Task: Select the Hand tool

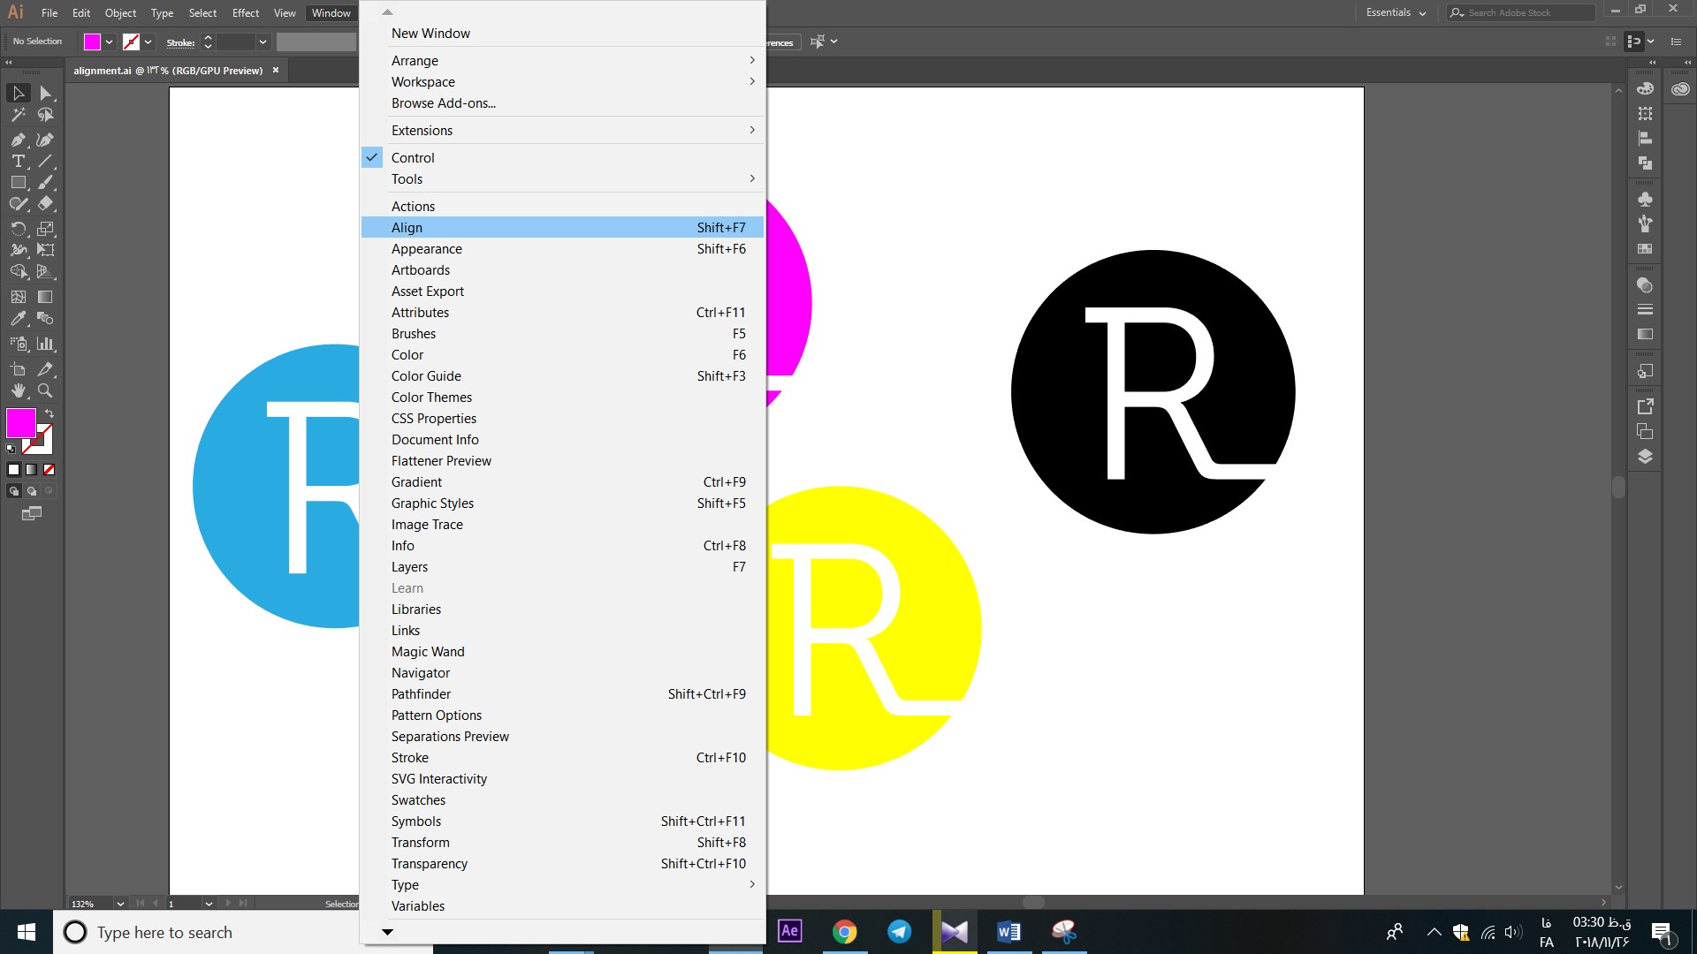Action: (x=19, y=390)
